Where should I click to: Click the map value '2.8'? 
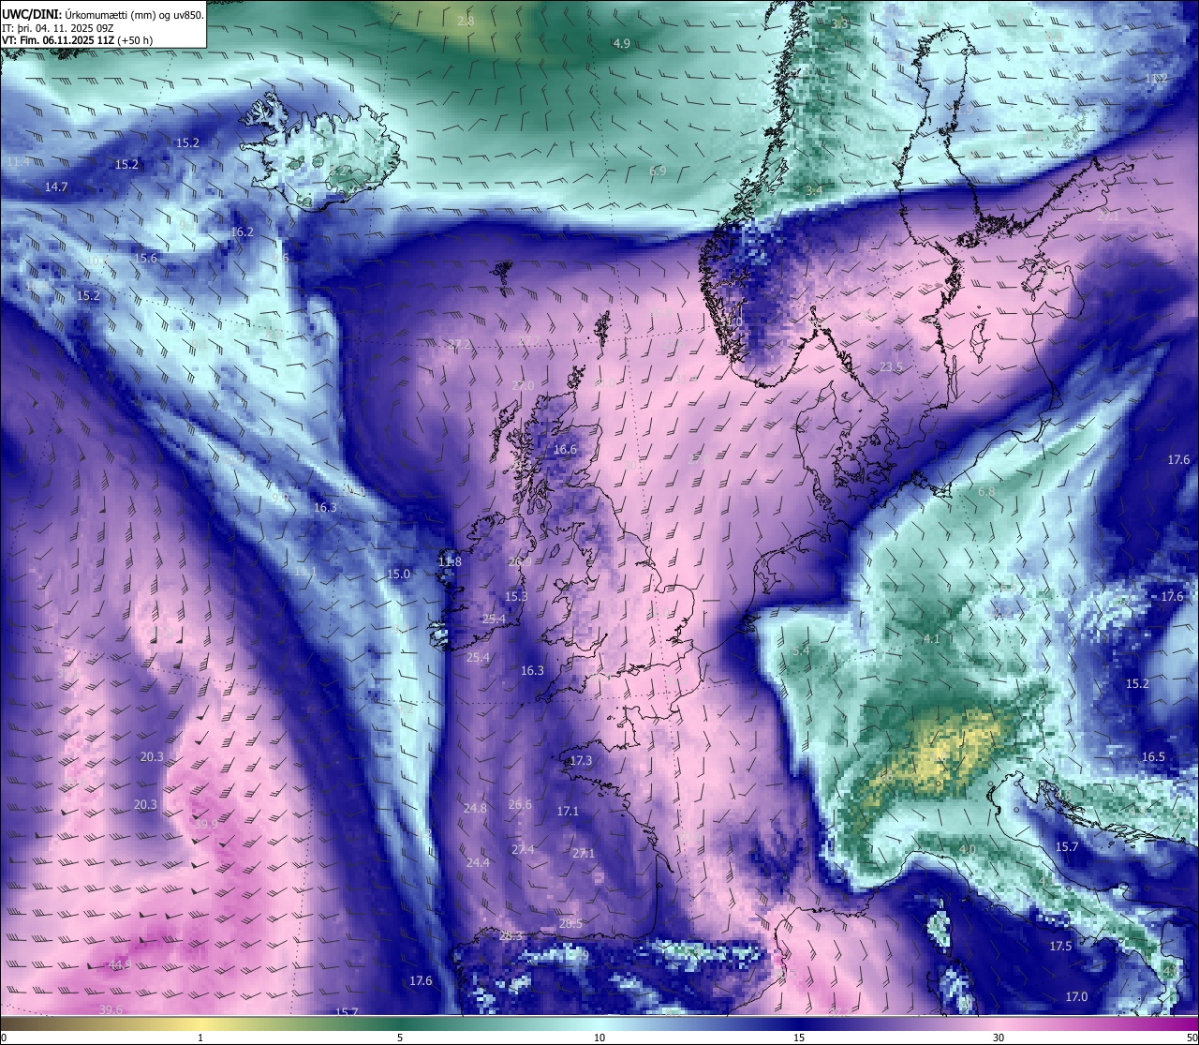click(x=466, y=21)
